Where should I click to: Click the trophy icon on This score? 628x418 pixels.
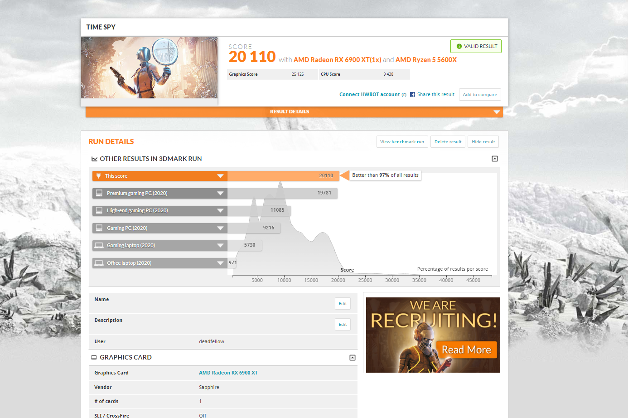point(98,176)
